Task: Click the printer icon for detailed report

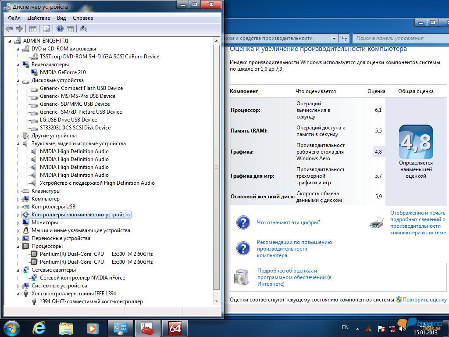Action: (377, 223)
